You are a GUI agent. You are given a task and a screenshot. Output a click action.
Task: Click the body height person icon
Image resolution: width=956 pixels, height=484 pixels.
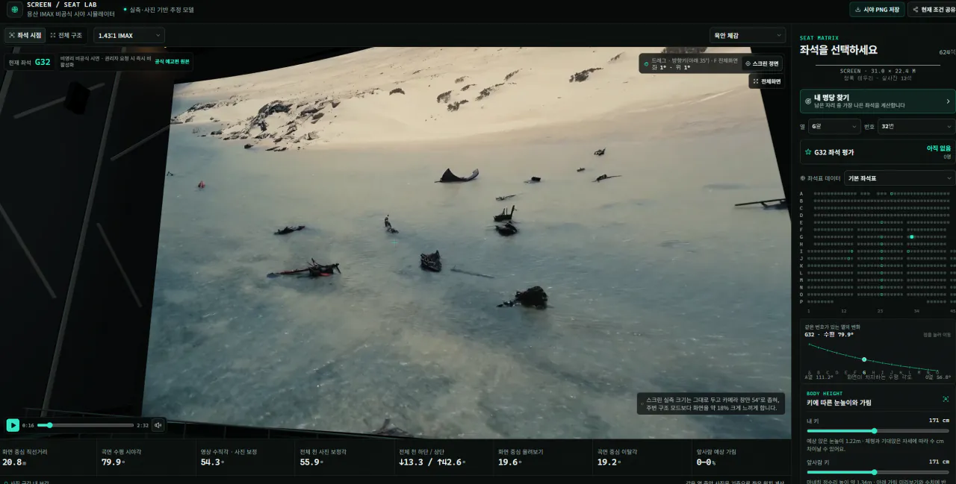(946, 399)
